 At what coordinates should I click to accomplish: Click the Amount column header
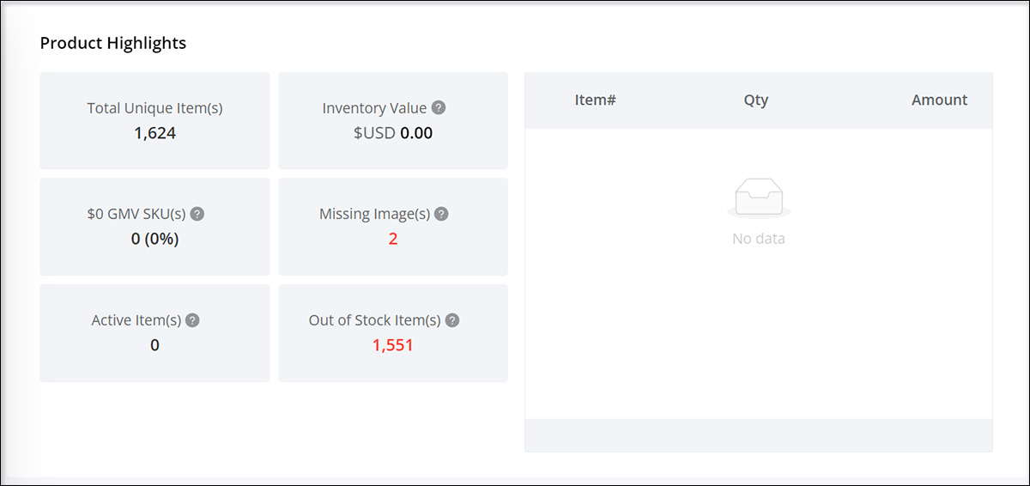pos(939,100)
